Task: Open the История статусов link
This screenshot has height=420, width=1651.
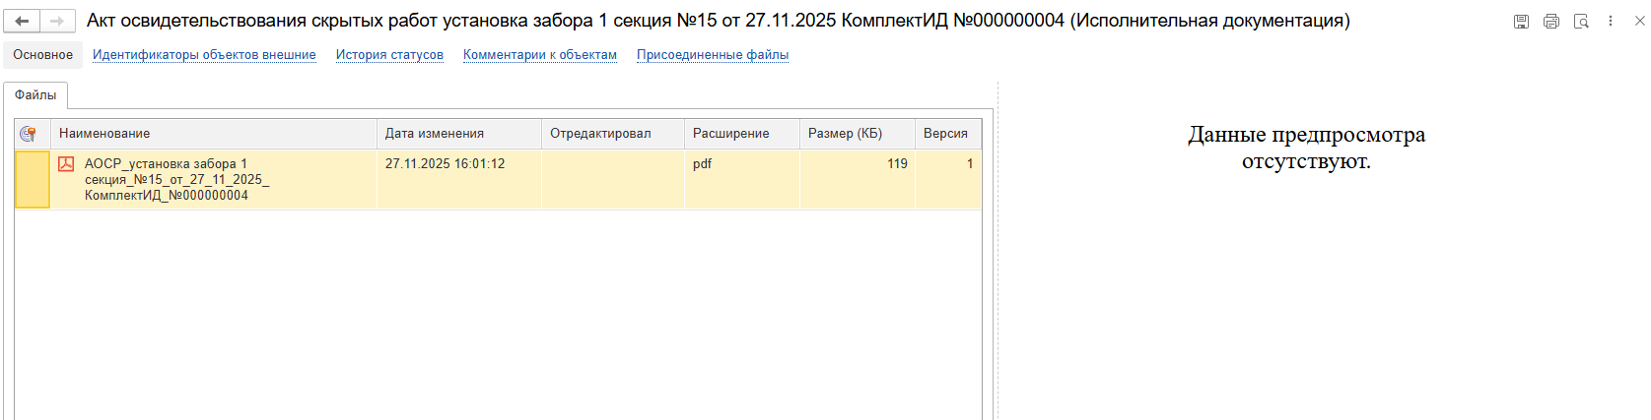Action: pos(389,55)
